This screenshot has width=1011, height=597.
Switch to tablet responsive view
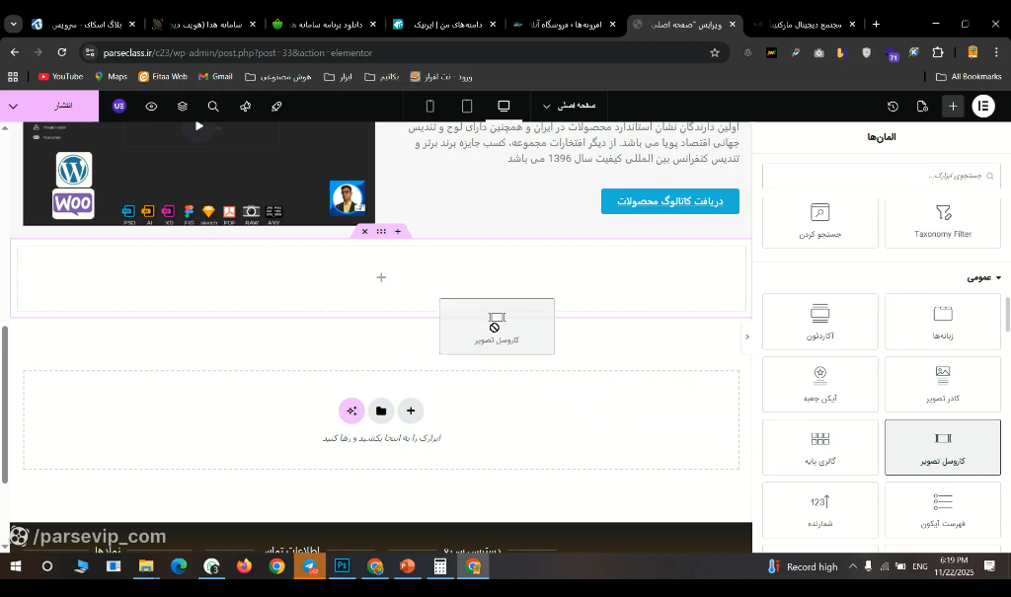coord(467,107)
